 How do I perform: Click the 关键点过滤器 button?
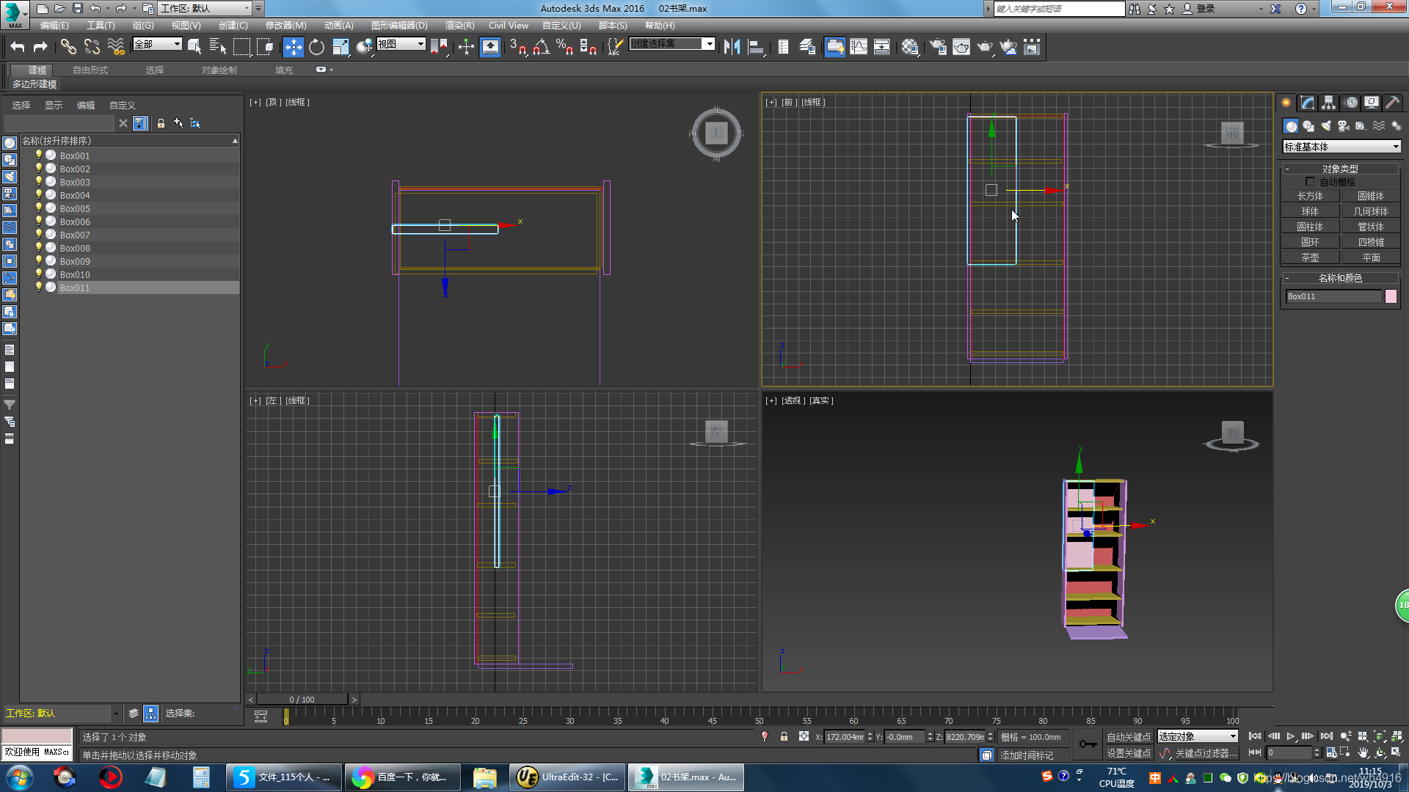tap(1206, 753)
